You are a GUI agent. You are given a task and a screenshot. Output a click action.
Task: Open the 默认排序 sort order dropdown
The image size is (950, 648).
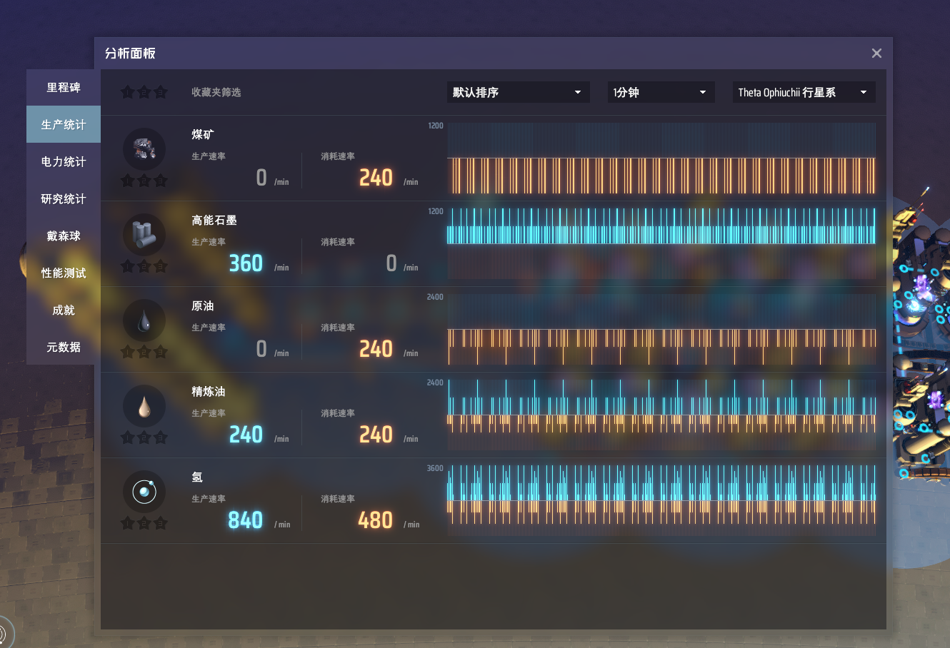click(518, 92)
